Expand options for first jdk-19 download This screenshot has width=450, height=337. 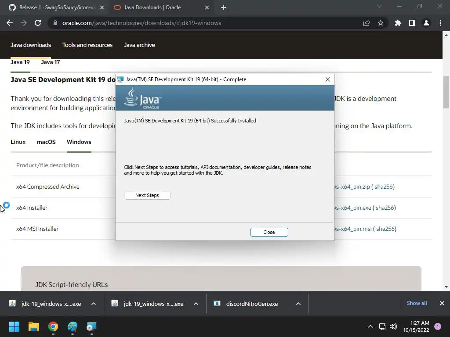pyautogui.click(x=94, y=304)
